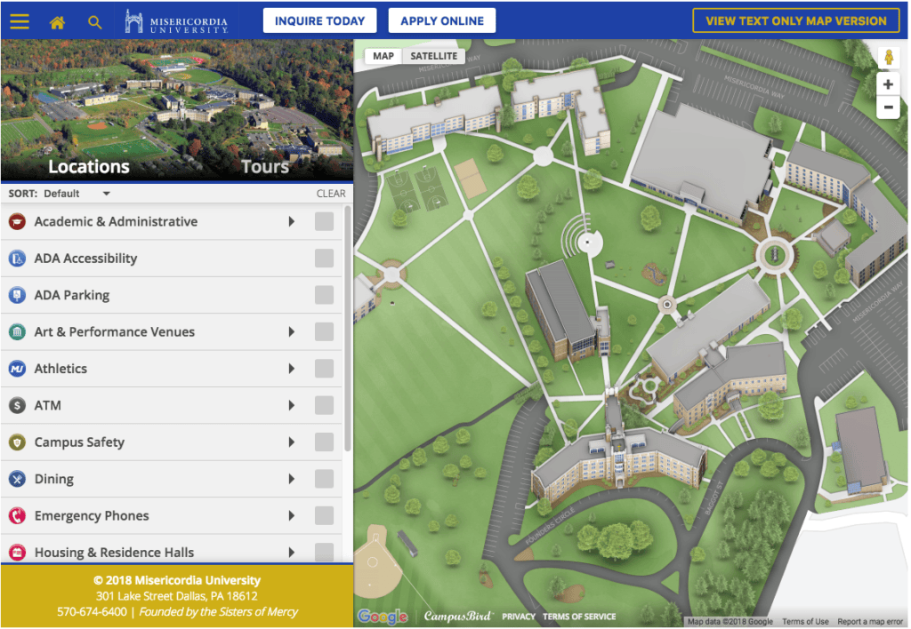Select the Campus Safety shield icon
Image resolution: width=911 pixels, height=629 pixels.
pyautogui.click(x=18, y=442)
